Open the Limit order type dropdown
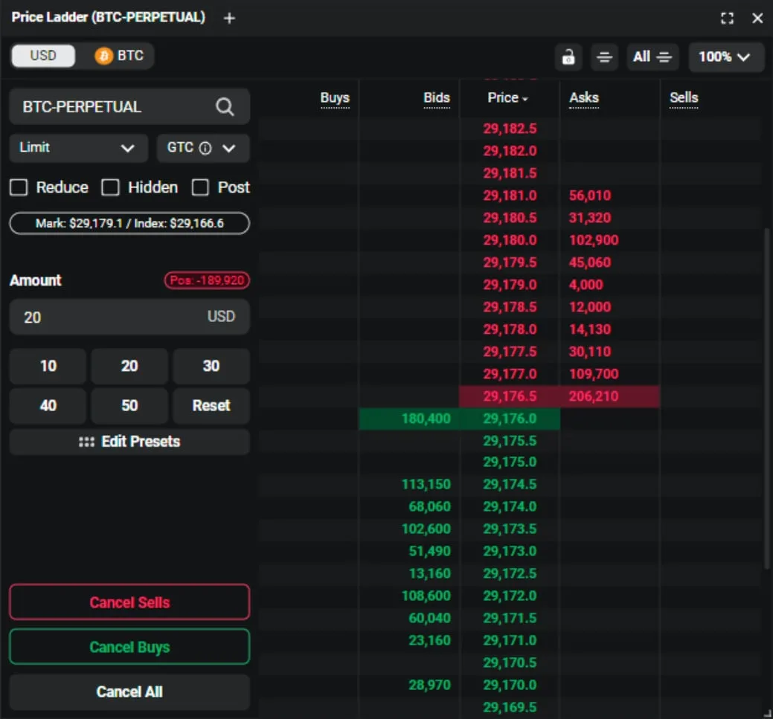Image resolution: width=773 pixels, height=719 pixels. pos(78,148)
